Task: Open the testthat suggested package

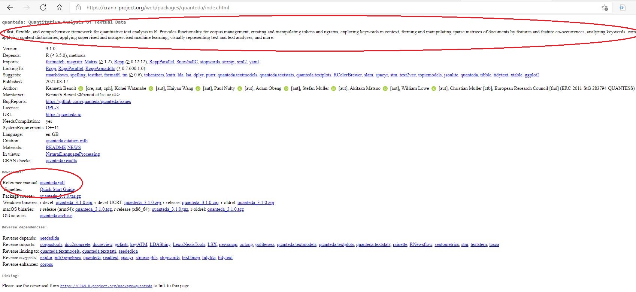Action: 95,75
